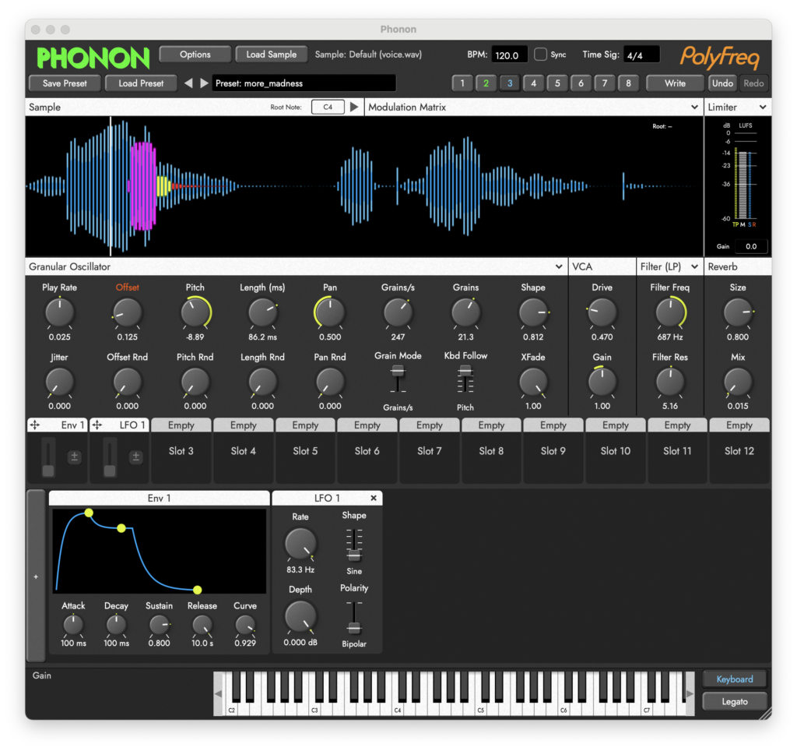Select the Env 1 modulation slot tab
The width and height of the screenshot is (797, 751).
(58, 425)
